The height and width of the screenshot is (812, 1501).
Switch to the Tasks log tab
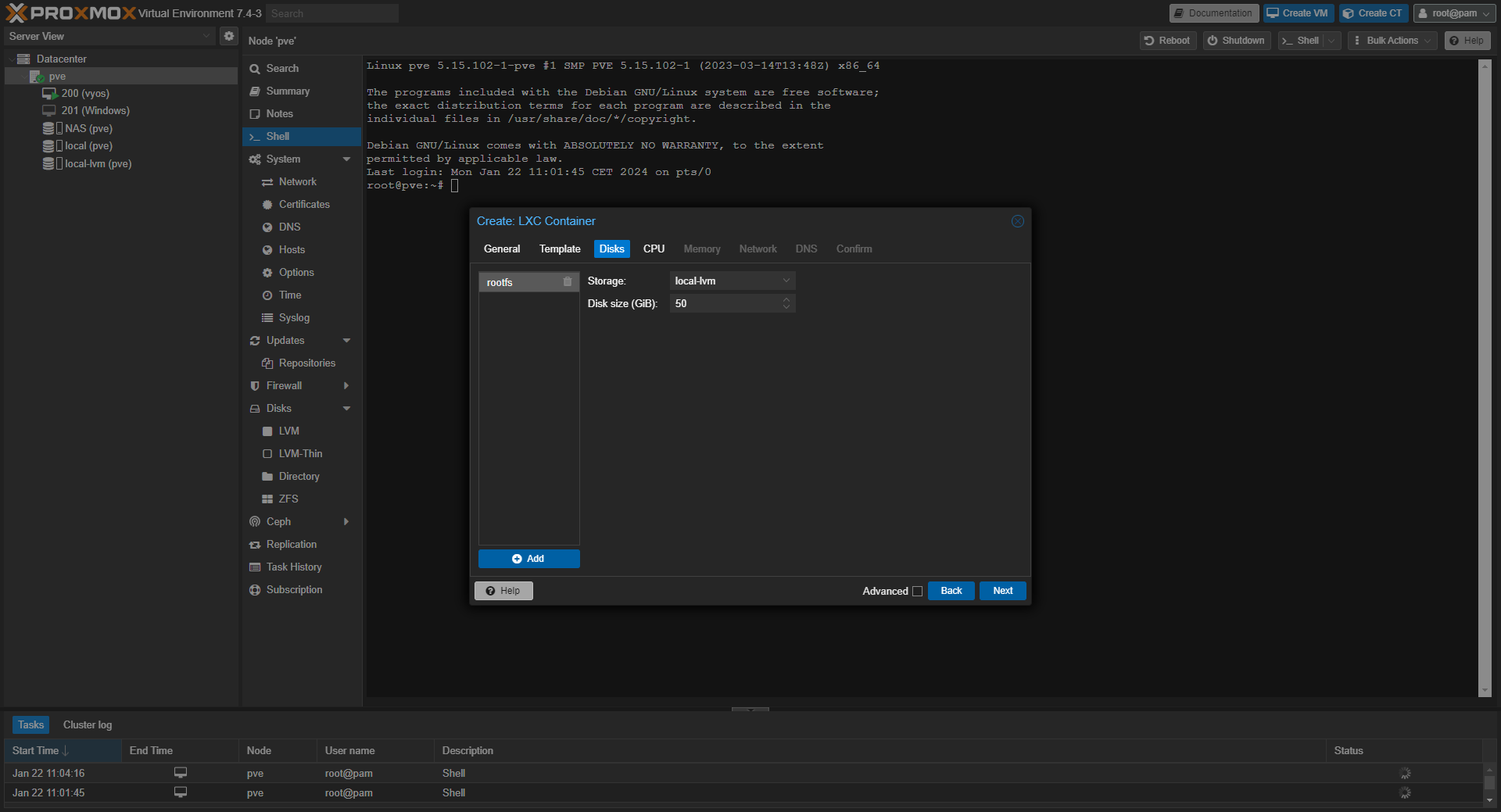pos(30,724)
